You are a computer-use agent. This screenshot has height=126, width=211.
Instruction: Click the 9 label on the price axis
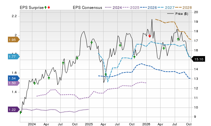[x=195, y=117]
